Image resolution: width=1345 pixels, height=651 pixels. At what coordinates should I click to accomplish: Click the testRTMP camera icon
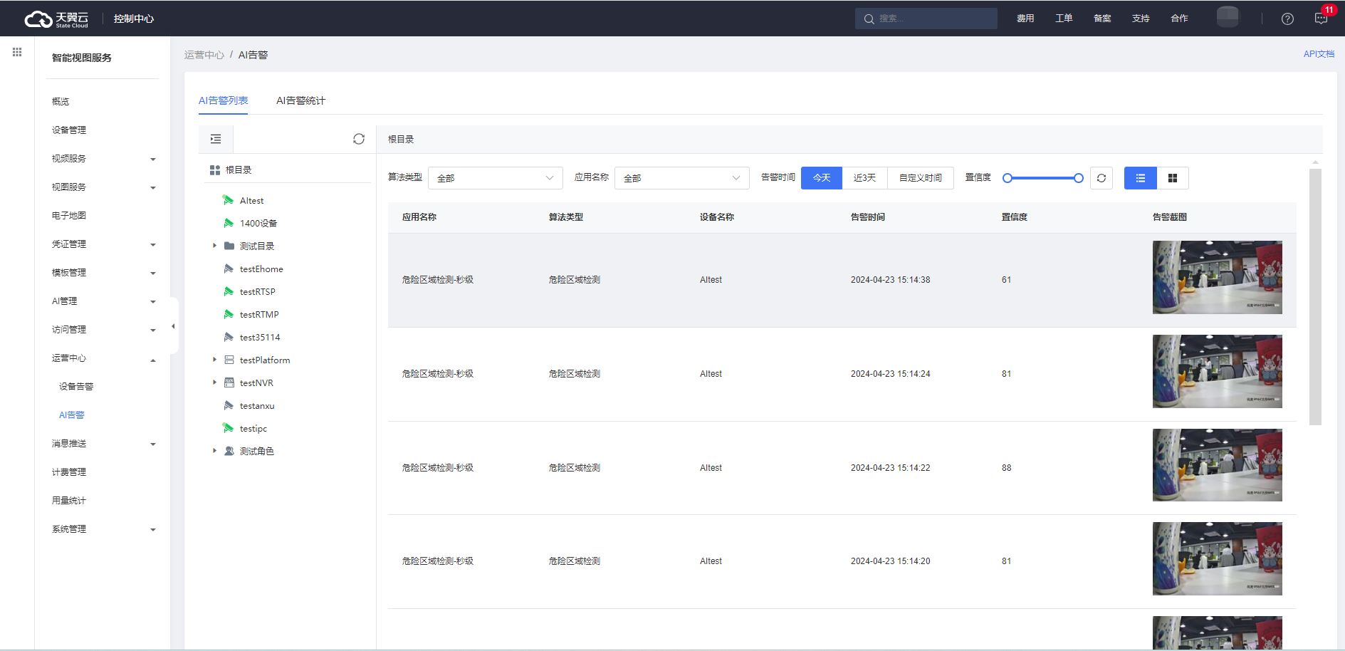point(229,314)
